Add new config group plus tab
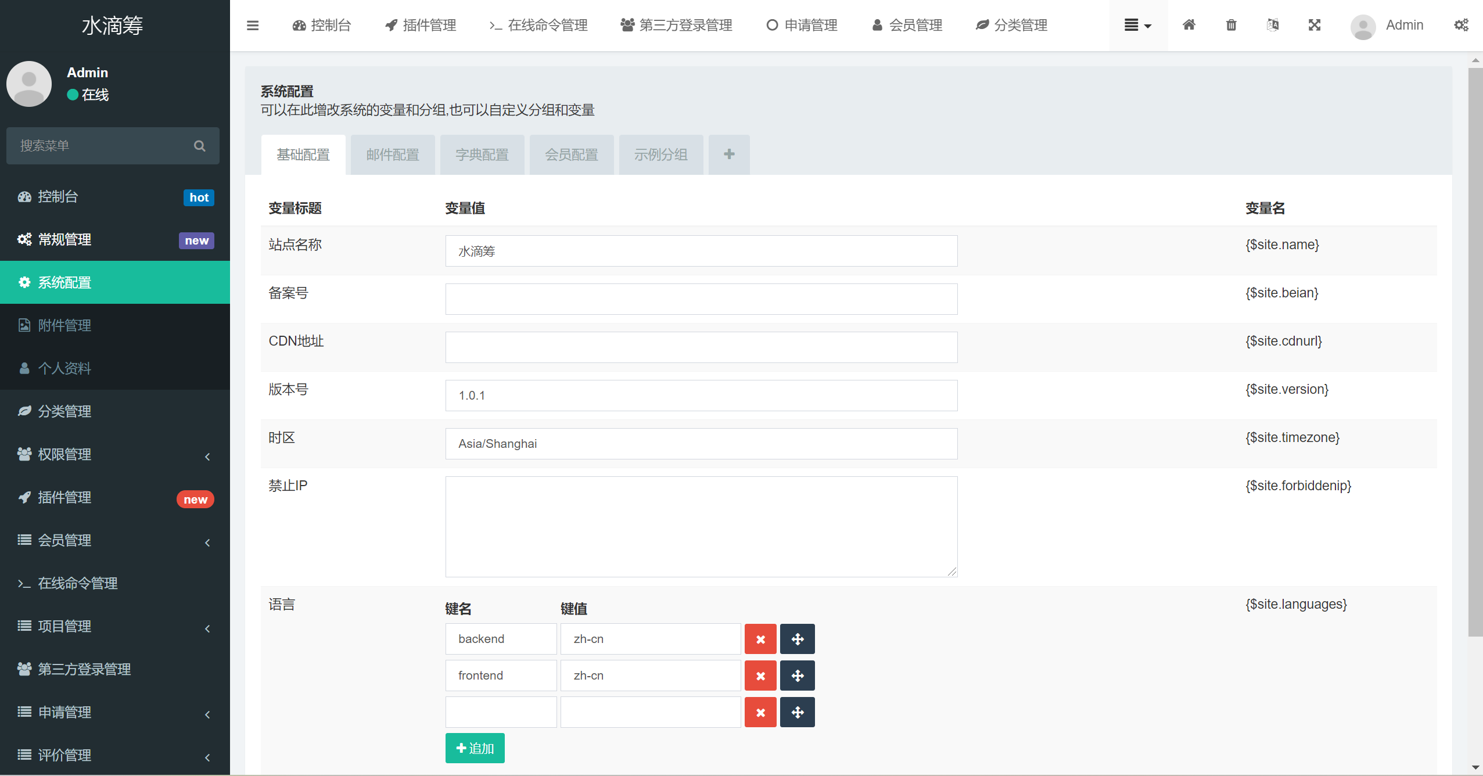Screen dimensions: 1483x776 coord(729,155)
